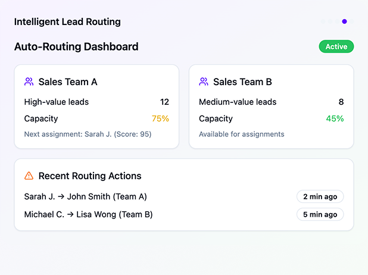
Task: Click the "Available for assignments" status text
Action: [241, 134]
